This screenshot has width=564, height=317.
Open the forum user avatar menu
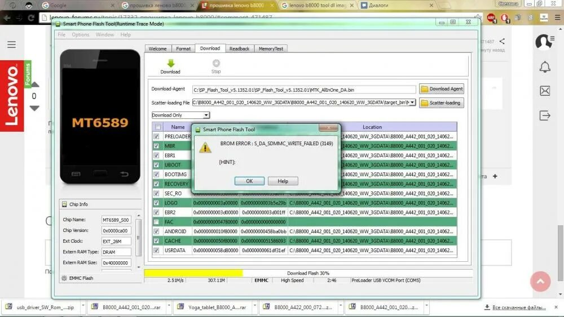click(x=545, y=42)
